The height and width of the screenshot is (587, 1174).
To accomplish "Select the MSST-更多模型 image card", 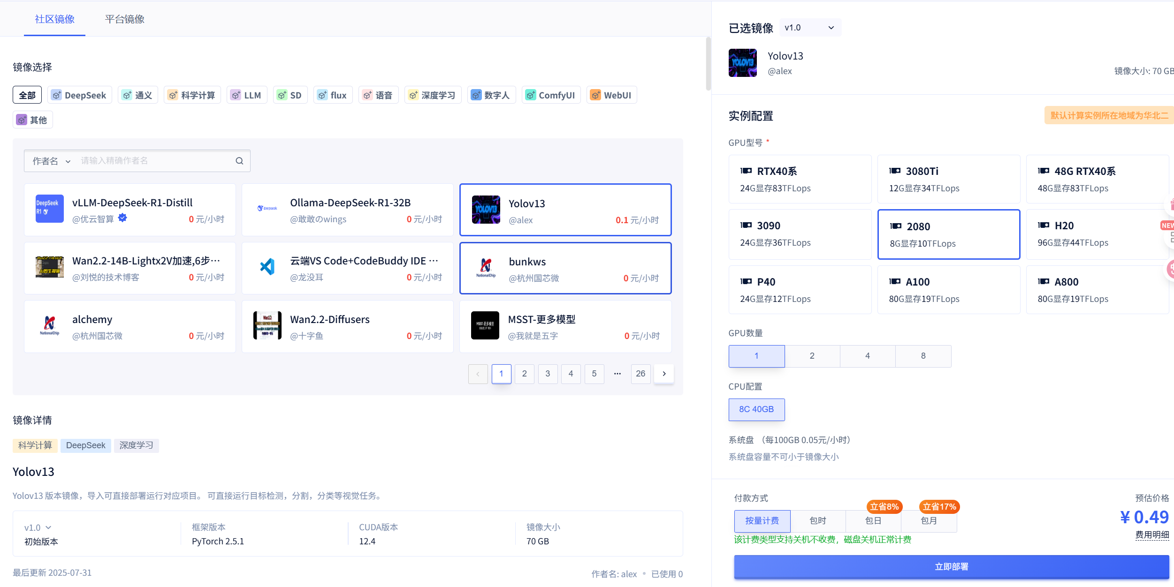I will (565, 326).
